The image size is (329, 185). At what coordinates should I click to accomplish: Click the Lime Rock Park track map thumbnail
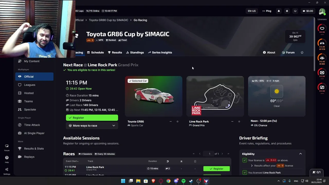tap(215, 96)
